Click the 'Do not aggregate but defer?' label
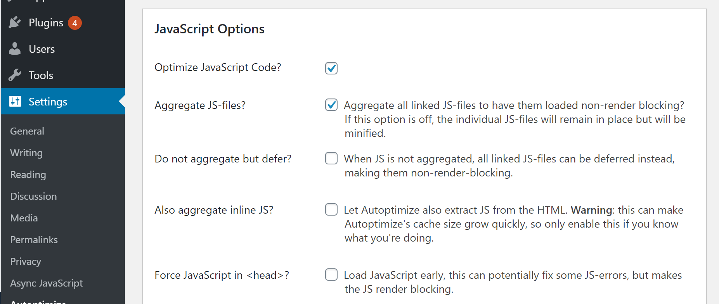Viewport: 719px width, 304px height. (223, 159)
